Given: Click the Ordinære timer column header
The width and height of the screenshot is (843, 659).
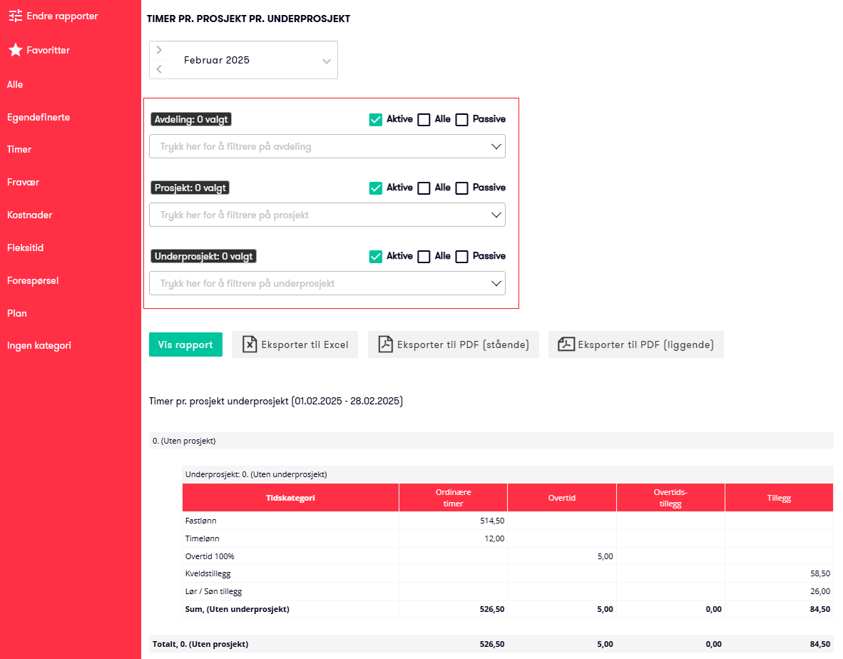Looking at the screenshot, I should point(453,498).
